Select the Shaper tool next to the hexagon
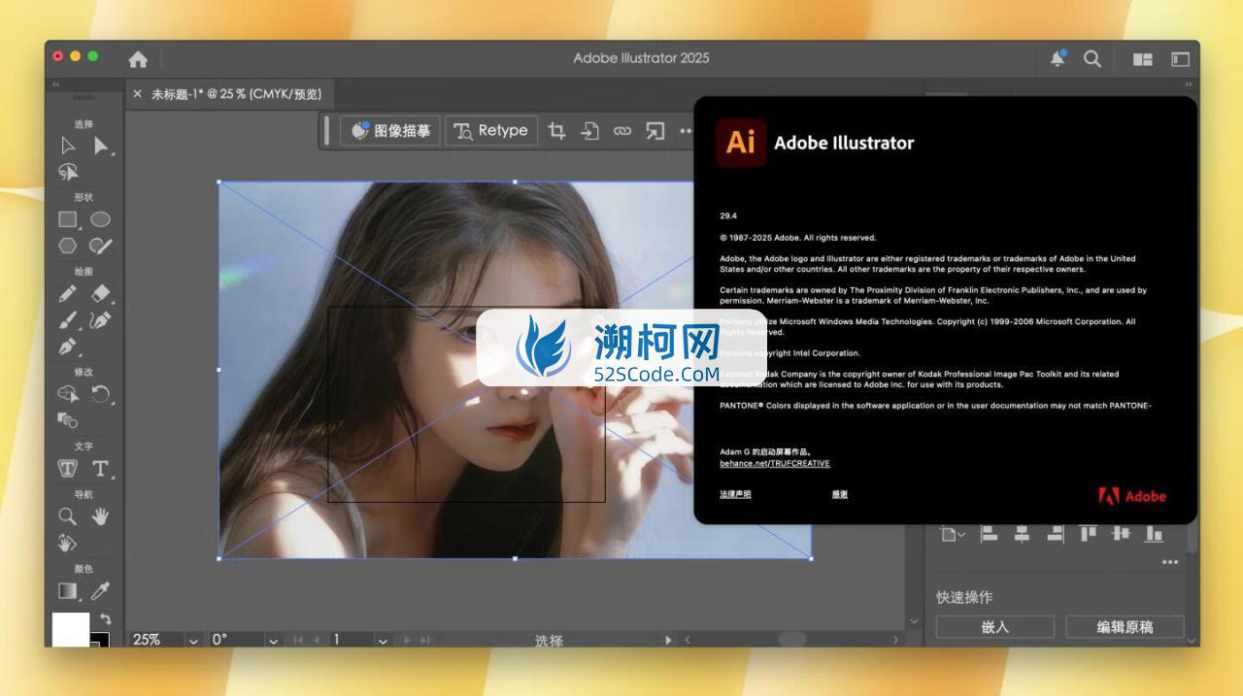 pyautogui.click(x=100, y=246)
